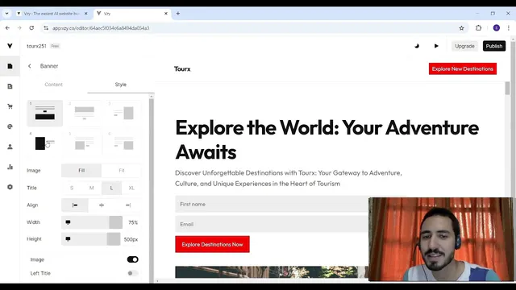Screen dimensions: 516x290
Task: Select Fit image option
Action: pyautogui.click(x=122, y=170)
